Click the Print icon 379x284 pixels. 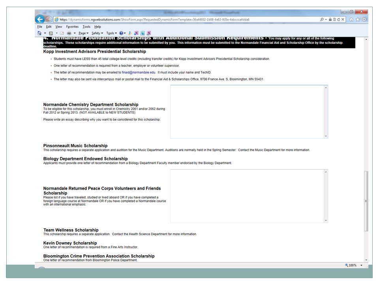click(69, 33)
